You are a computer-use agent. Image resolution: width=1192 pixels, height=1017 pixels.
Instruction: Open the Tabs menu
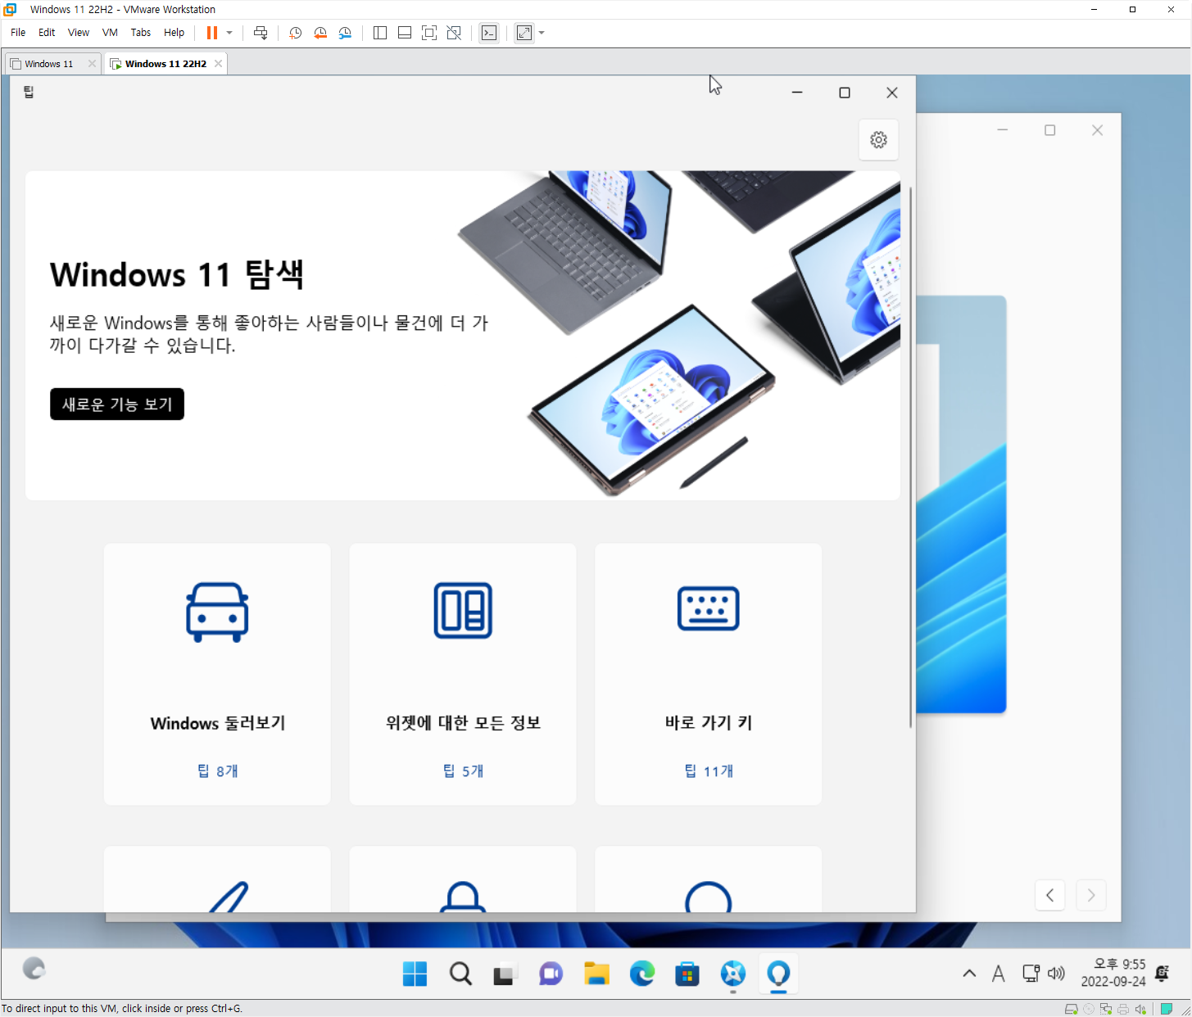click(141, 33)
